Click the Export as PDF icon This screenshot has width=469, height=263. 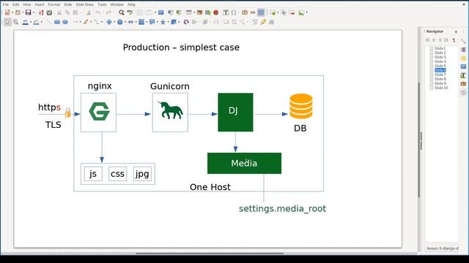pyautogui.click(x=41, y=12)
